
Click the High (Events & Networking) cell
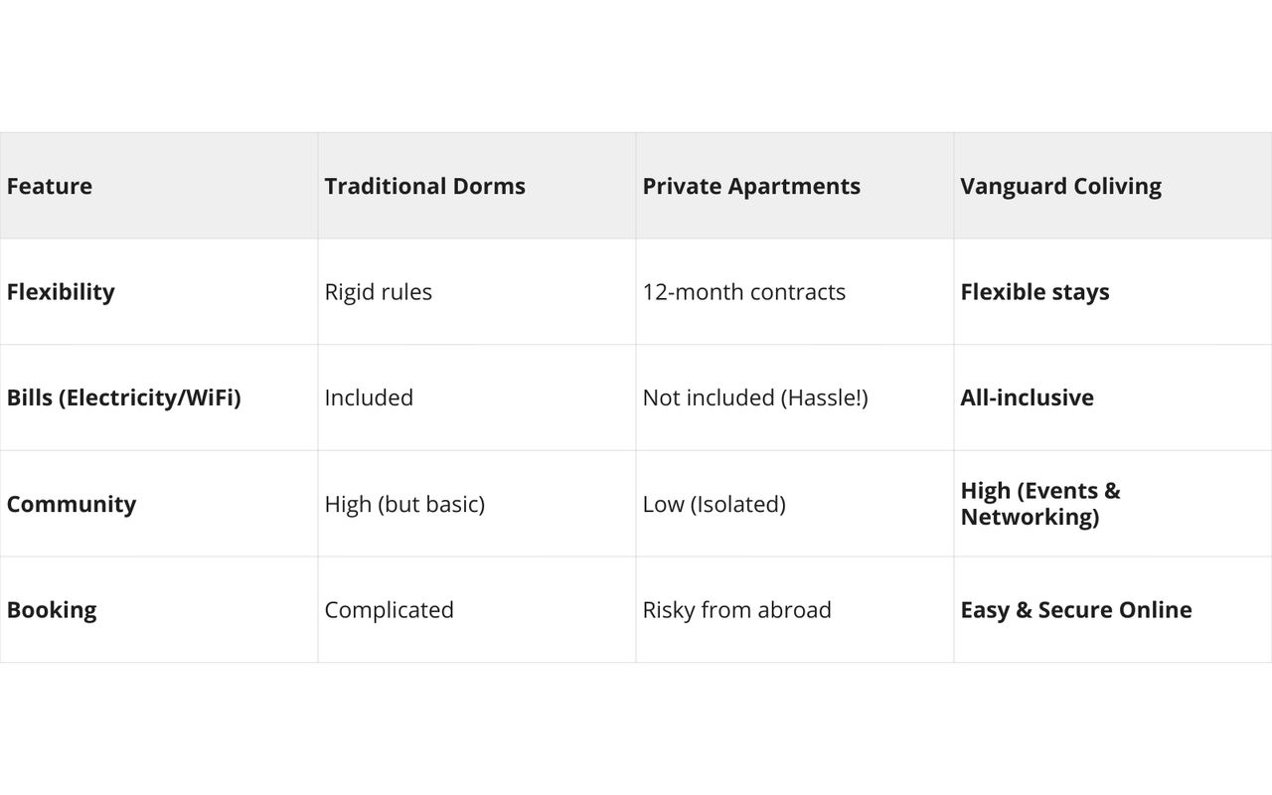(1039, 504)
